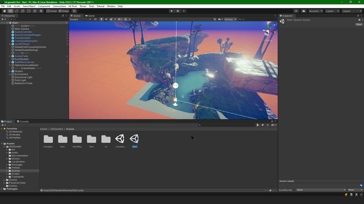Toggle 2D view mode in Scene

[x=96, y=19]
